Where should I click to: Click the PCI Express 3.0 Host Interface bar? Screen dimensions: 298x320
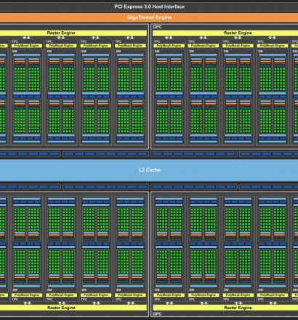coord(149,7)
